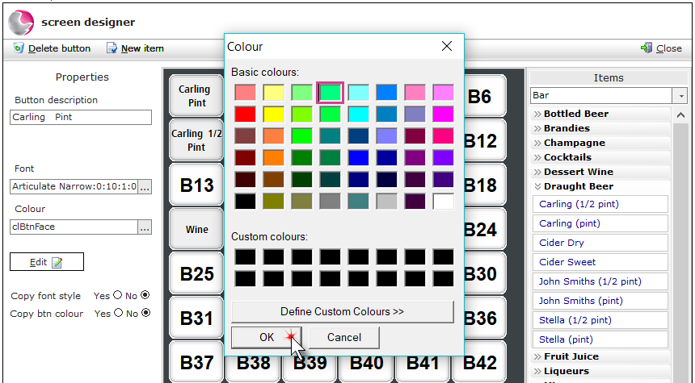Select the B31 layout button
Screen dimensions: 695x383
197,318
